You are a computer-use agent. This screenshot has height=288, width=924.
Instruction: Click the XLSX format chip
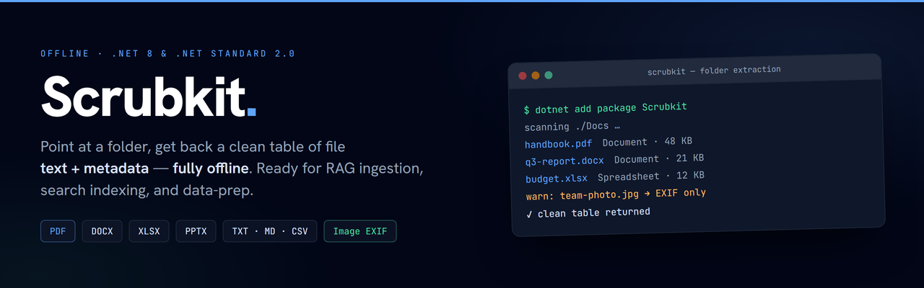point(149,231)
